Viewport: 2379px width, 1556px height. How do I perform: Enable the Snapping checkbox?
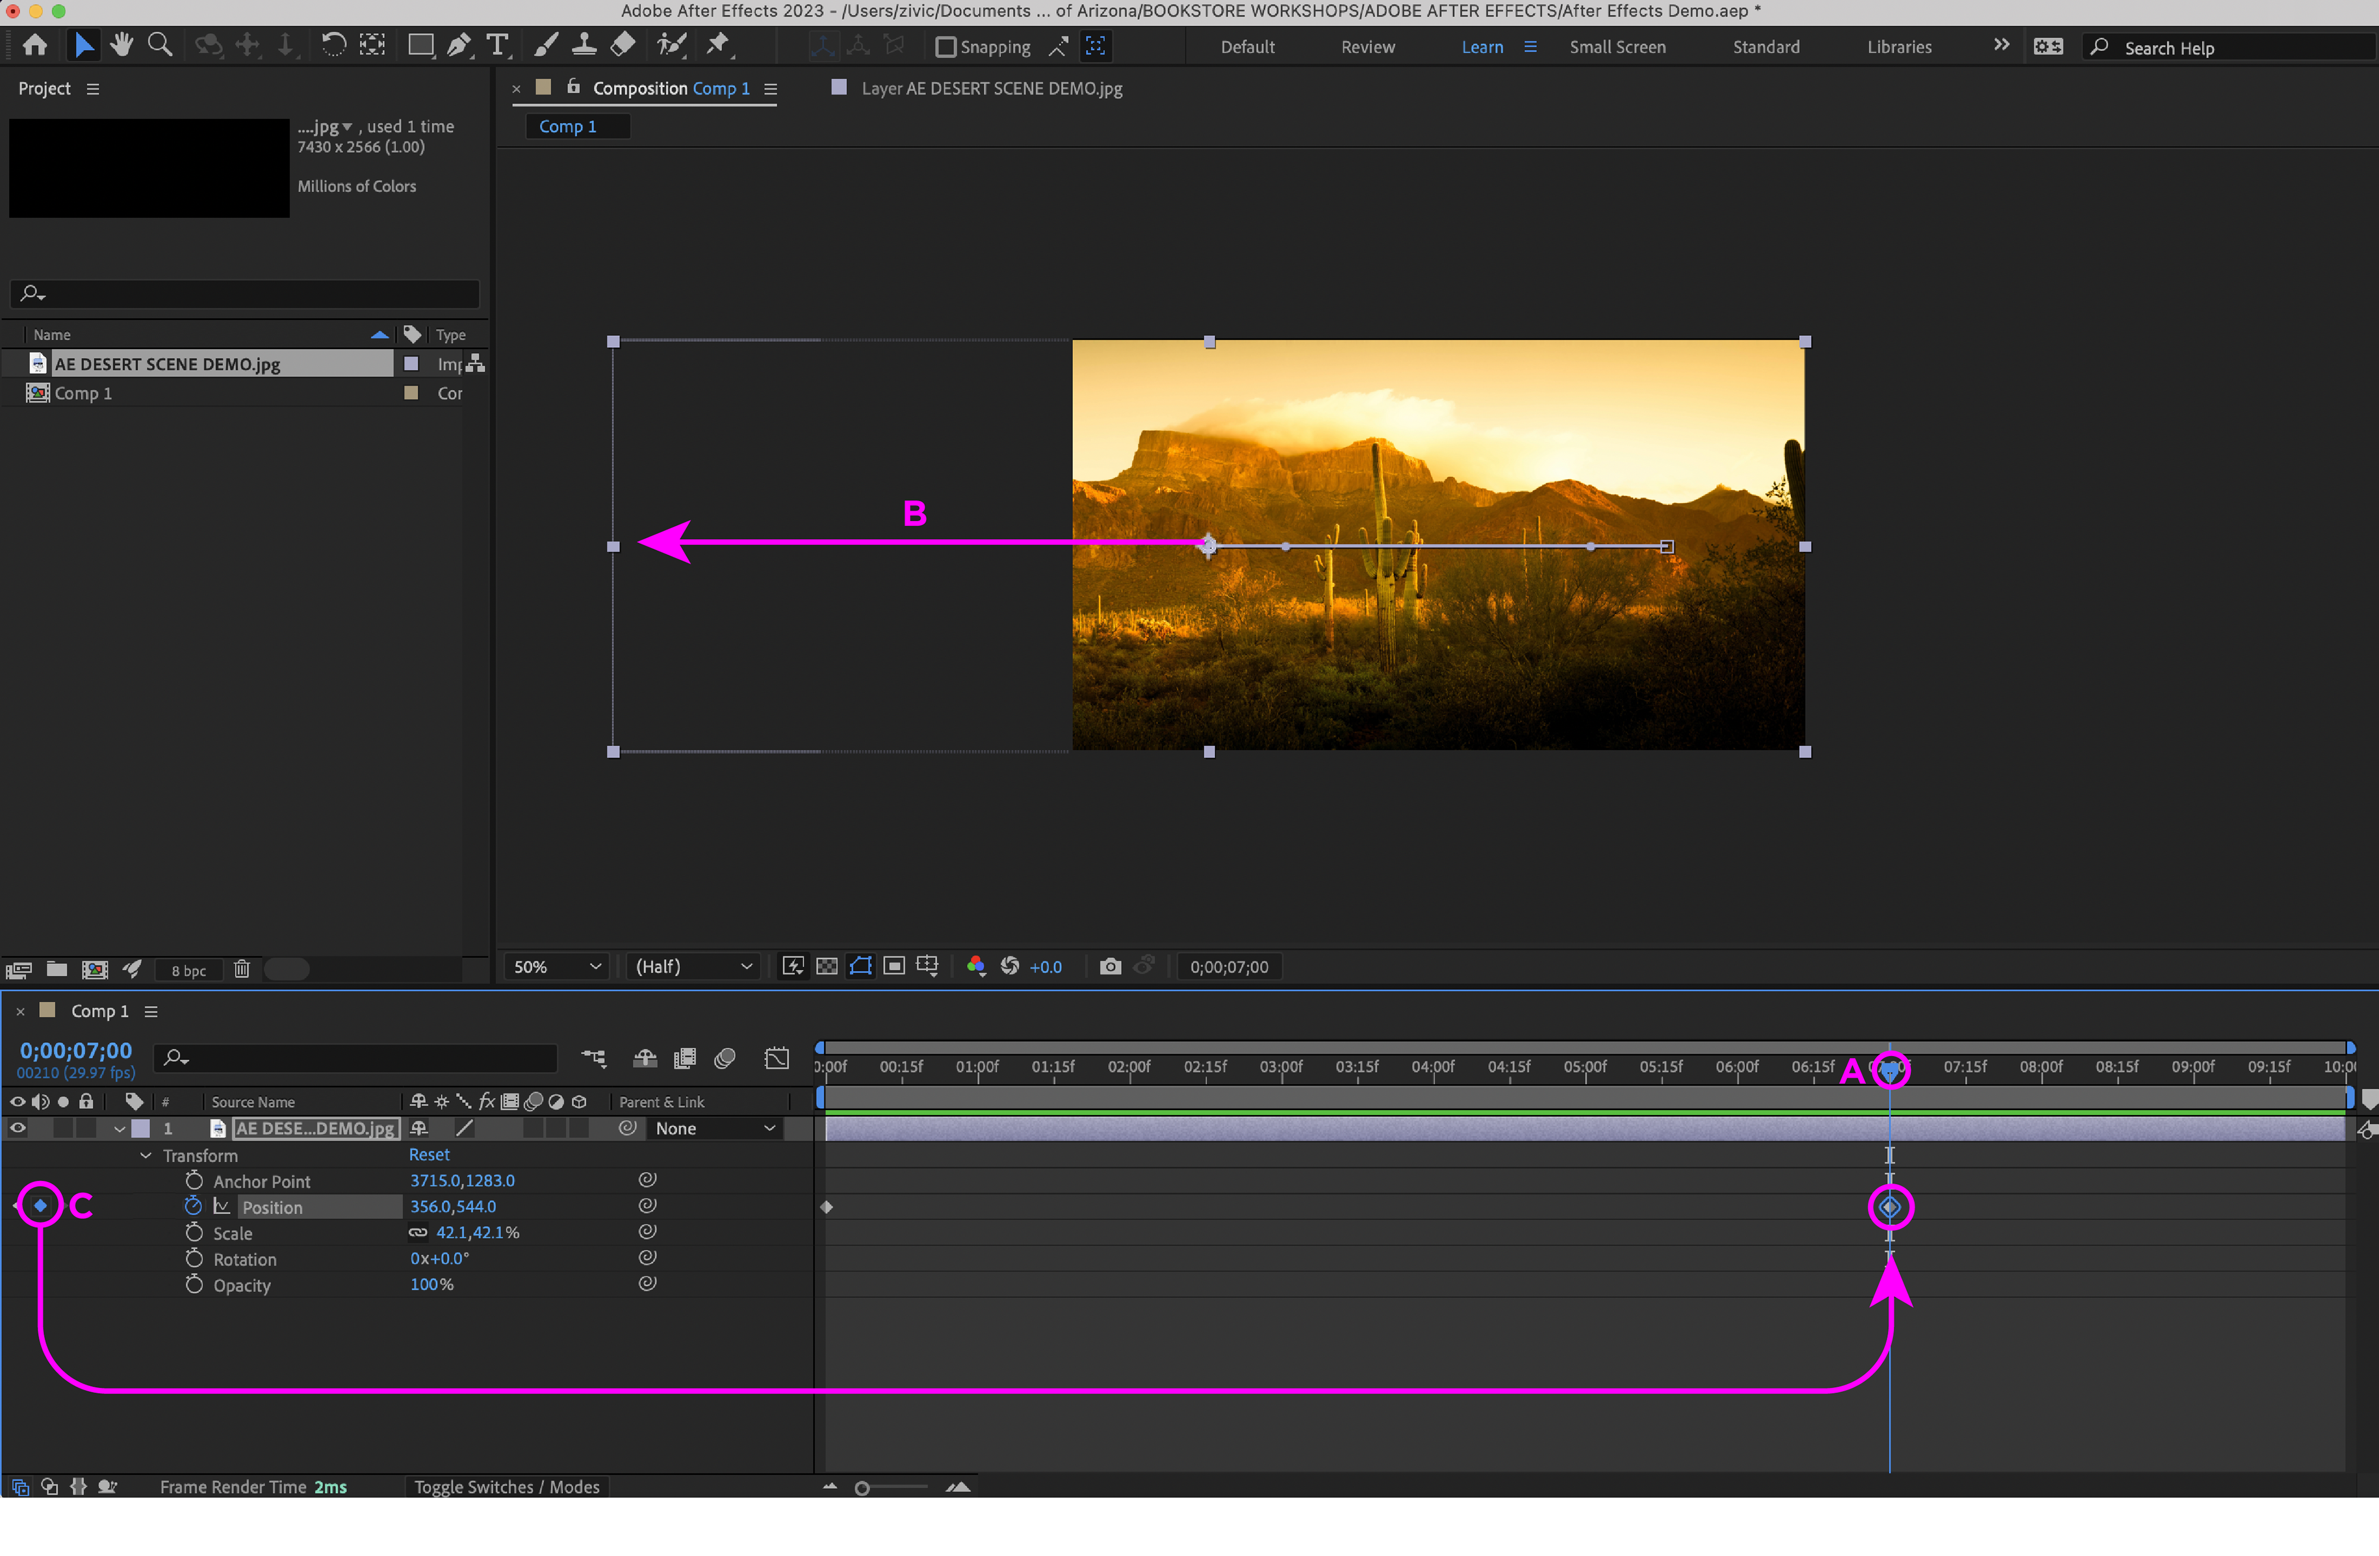[x=944, y=47]
